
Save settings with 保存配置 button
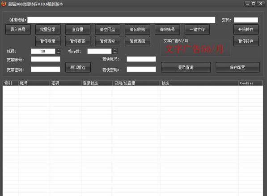(x=237, y=67)
